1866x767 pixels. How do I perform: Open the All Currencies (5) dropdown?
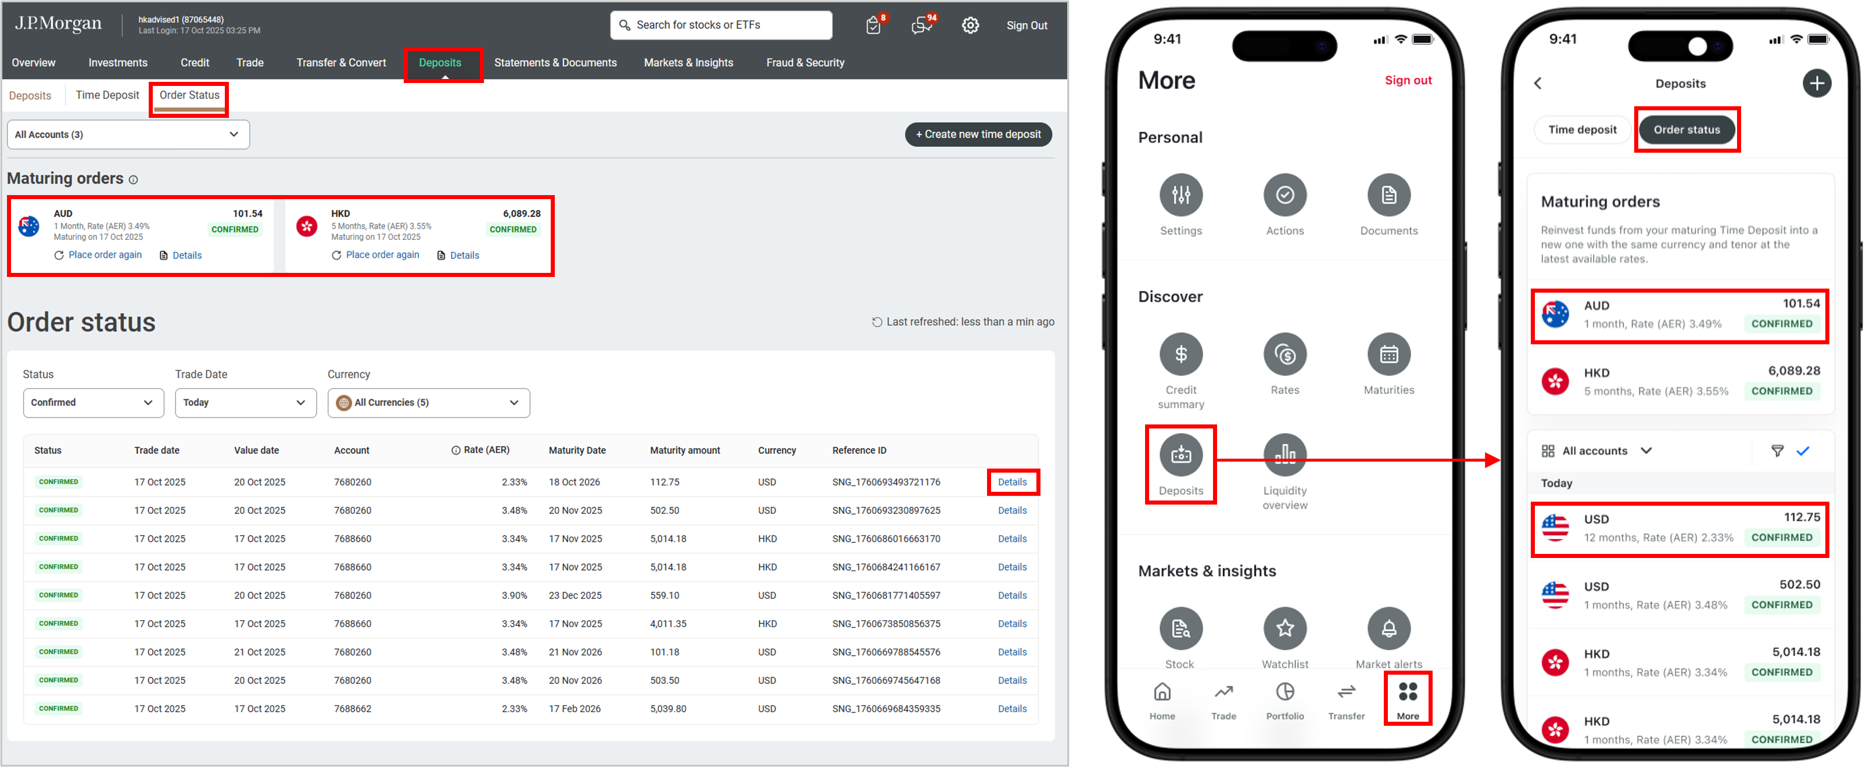428,403
